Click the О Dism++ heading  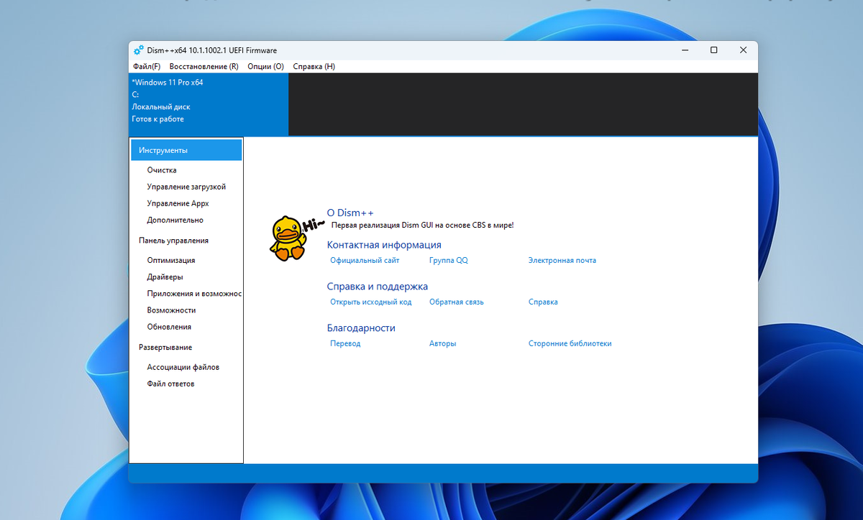[350, 213]
